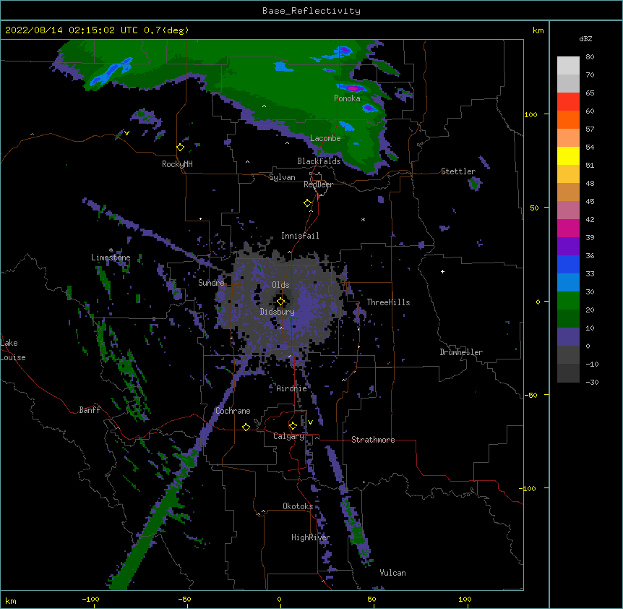Image resolution: width=623 pixels, height=609 pixels.
Task: Select the slate purple 0-10 dBZ swatch
Action: pos(568,337)
